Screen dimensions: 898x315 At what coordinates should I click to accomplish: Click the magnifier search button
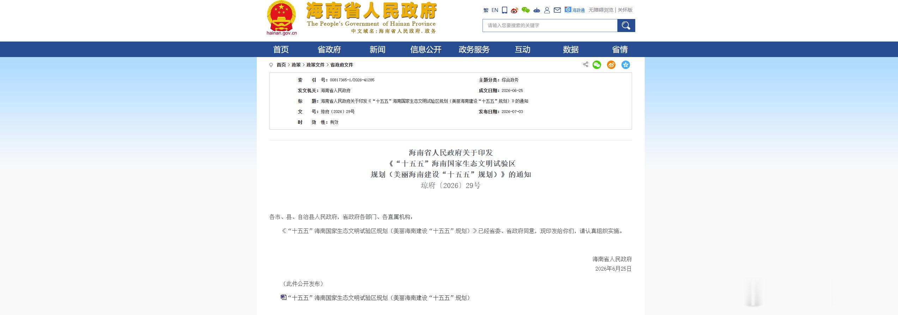626,25
